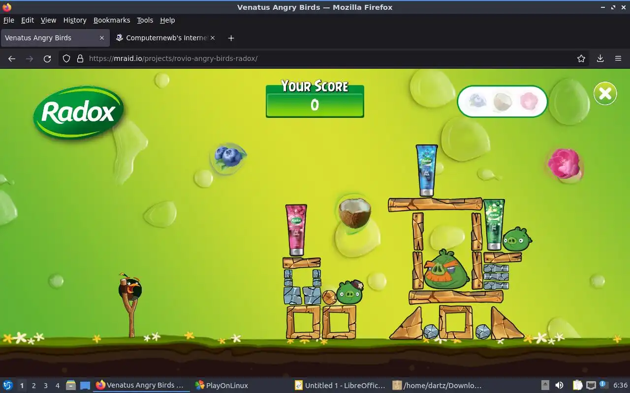Image resolution: width=630 pixels, height=393 pixels.
Task: Open the File menu
Action: (x=9, y=20)
